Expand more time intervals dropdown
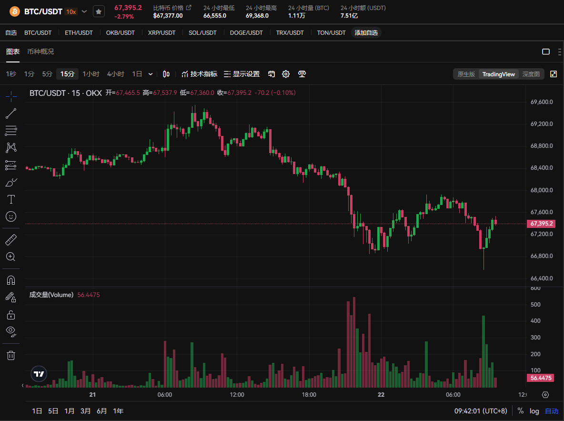 pos(151,74)
